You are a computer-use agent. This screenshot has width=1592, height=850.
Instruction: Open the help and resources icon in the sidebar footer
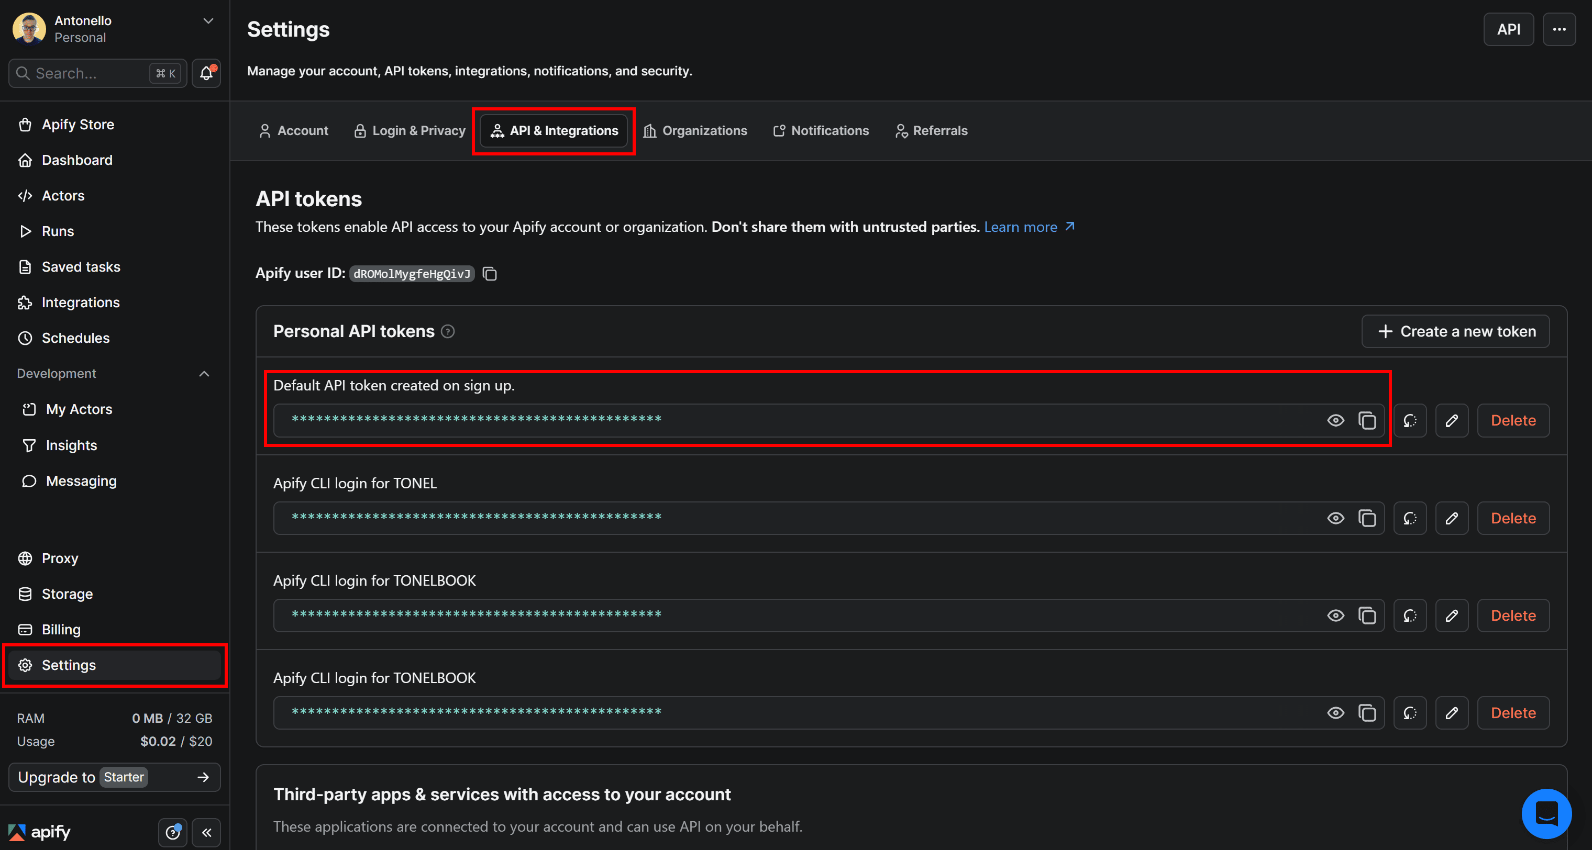coord(173,833)
